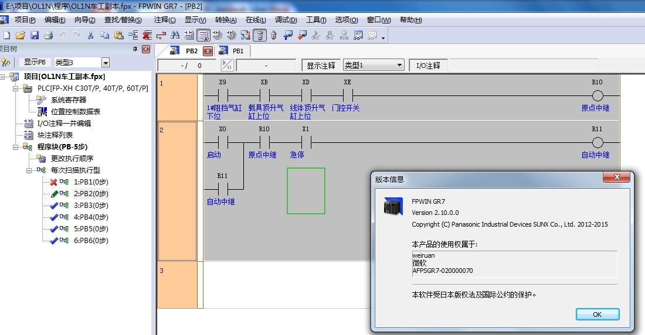Screen dimensions: 645x335
Task: Open the 类型1 comment type dropdown
Action: point(374,65)
